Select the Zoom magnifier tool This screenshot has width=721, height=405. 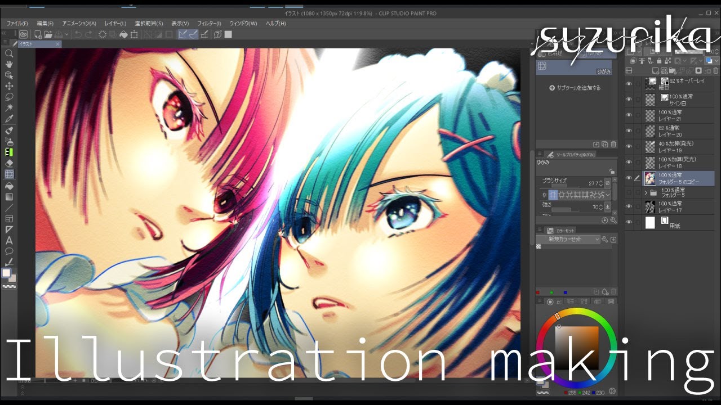click(9, 53)
